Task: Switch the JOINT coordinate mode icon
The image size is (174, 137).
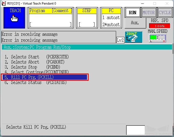Action: coord(133,37)
